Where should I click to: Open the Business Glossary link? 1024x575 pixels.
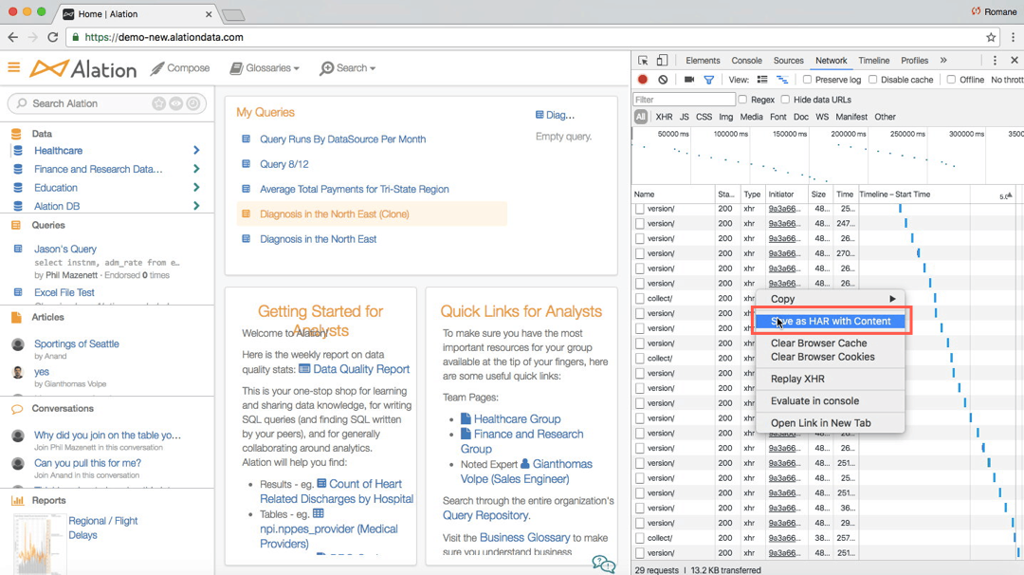[525, 537]
